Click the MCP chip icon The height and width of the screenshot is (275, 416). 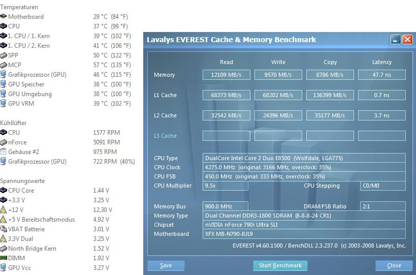(4, 65)
